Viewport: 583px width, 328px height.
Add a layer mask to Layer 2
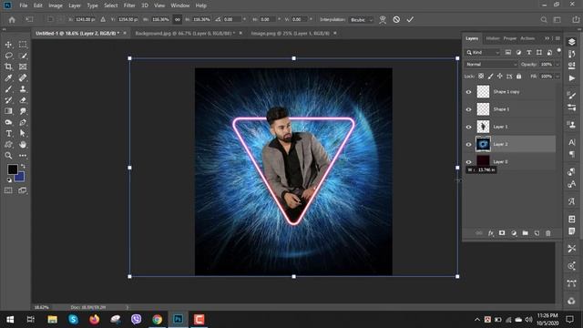click(502, 233)
